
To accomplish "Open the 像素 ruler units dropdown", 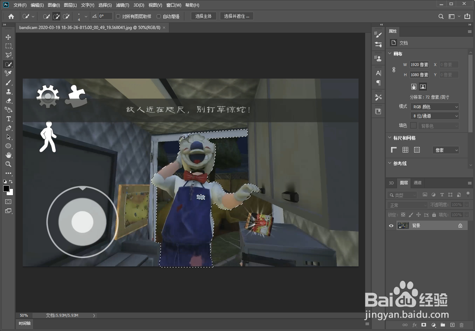I will tap(446, 150).
